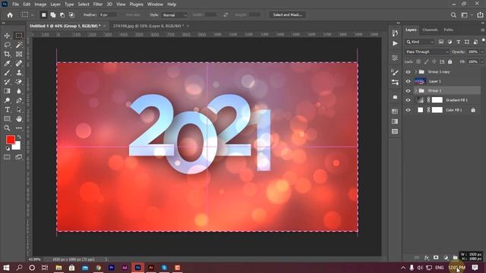Select the Gradient tool

tap(7, 91)
